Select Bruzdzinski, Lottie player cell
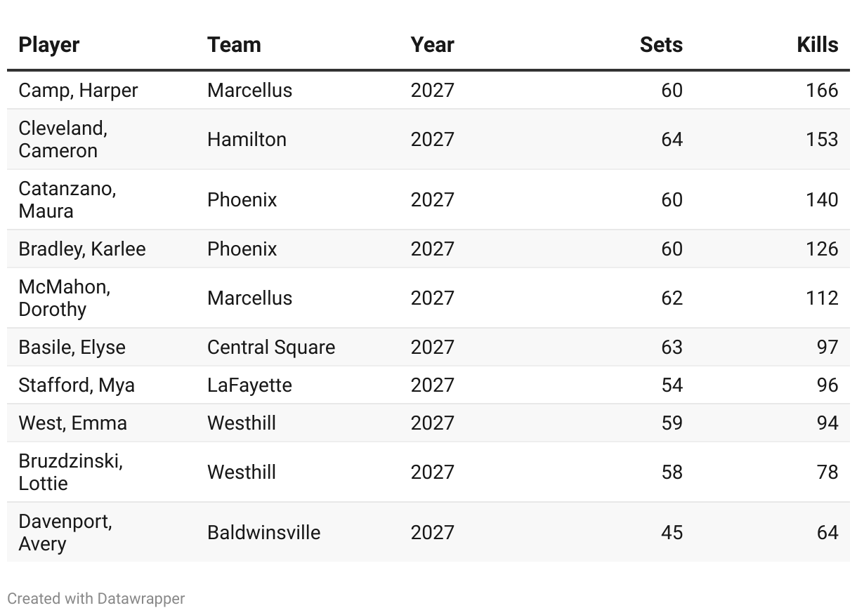This screenshot has height=615, width=857. pos(70,472)
